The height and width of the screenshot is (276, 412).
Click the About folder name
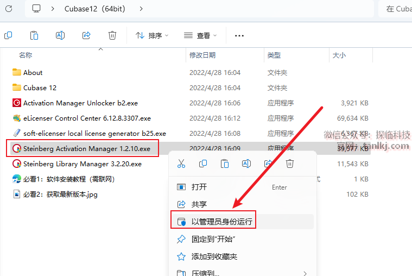click(33, 72)
